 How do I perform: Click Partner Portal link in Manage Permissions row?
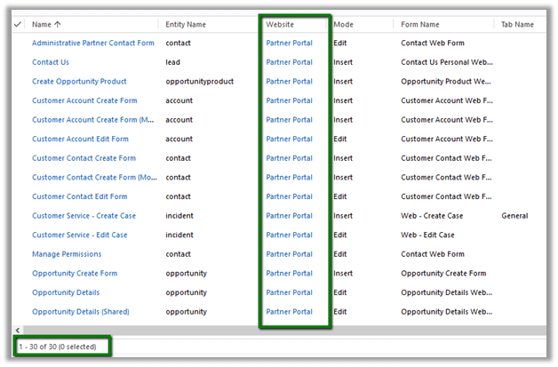(x=289, y=254)
